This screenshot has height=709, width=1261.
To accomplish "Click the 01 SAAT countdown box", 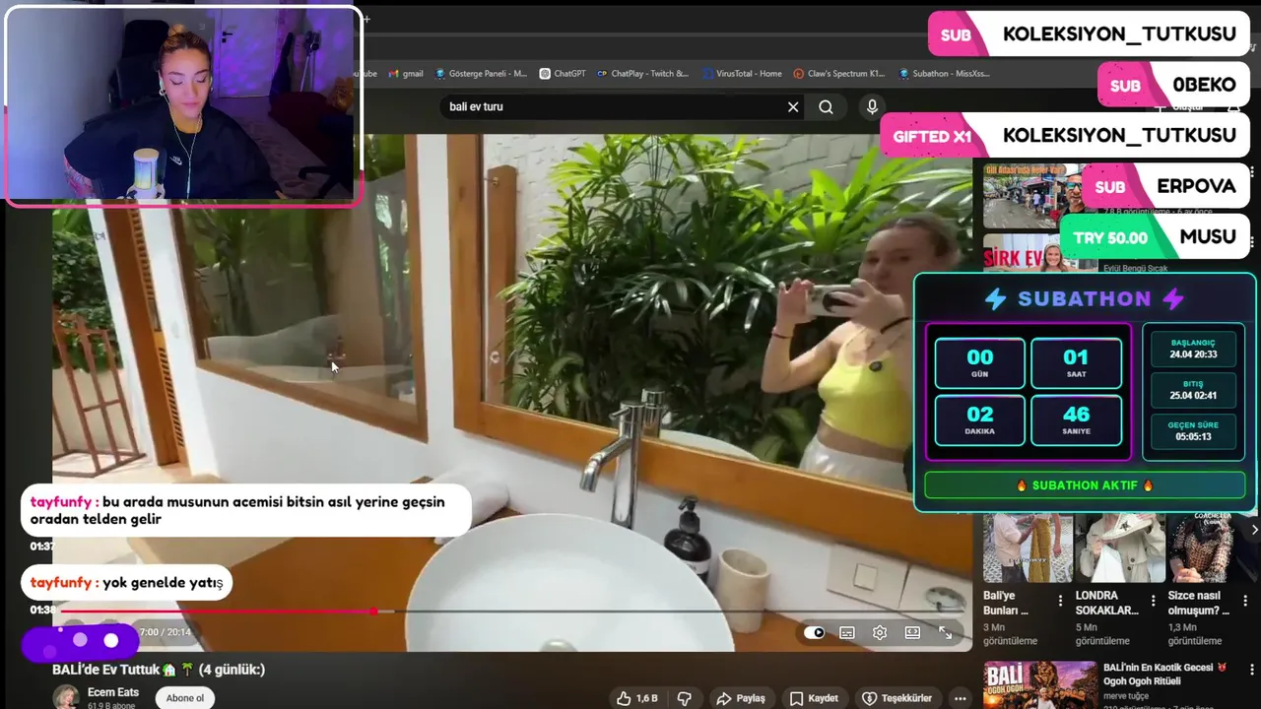I will [1076, 363].
